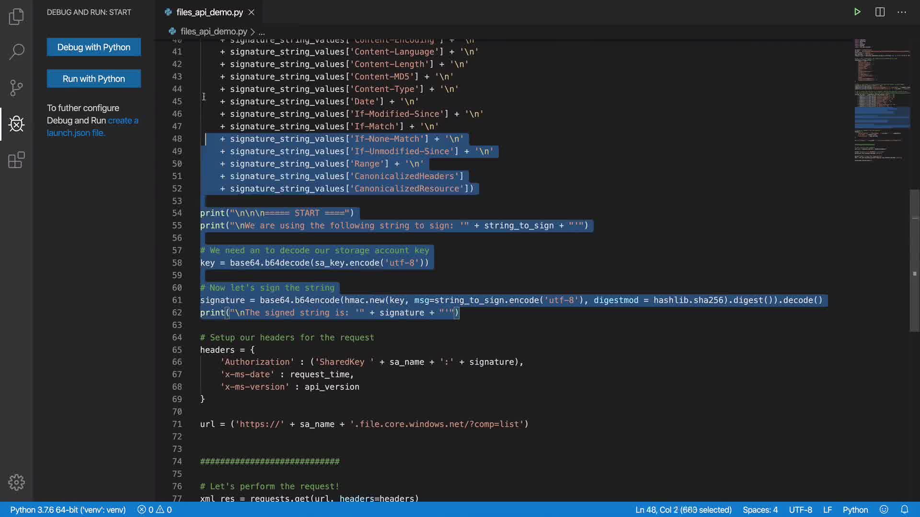
Task: Open Python interpreter selector in status bar
Action: (68, 509)
